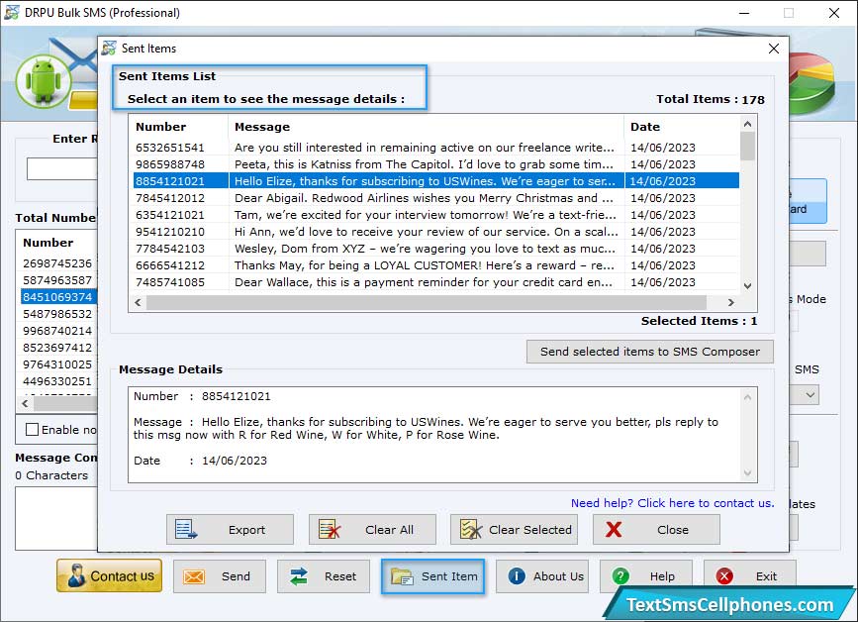Click the red X Close icon

[614, 530]
